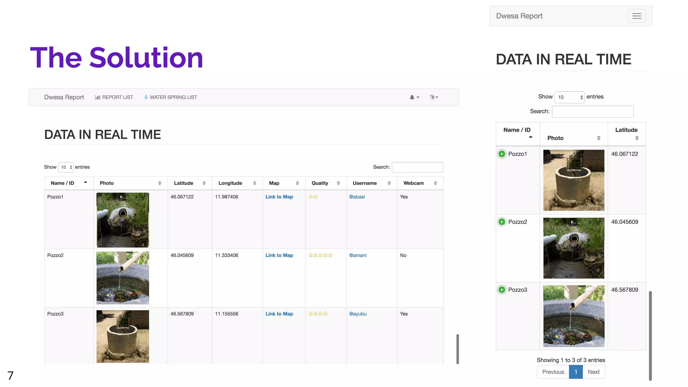Image resolution: width=688 pixels, height=387 pixels.
Task: Expand Pozzo2 row with green plus
Action: pyautogui.click(x=502, y=222)
